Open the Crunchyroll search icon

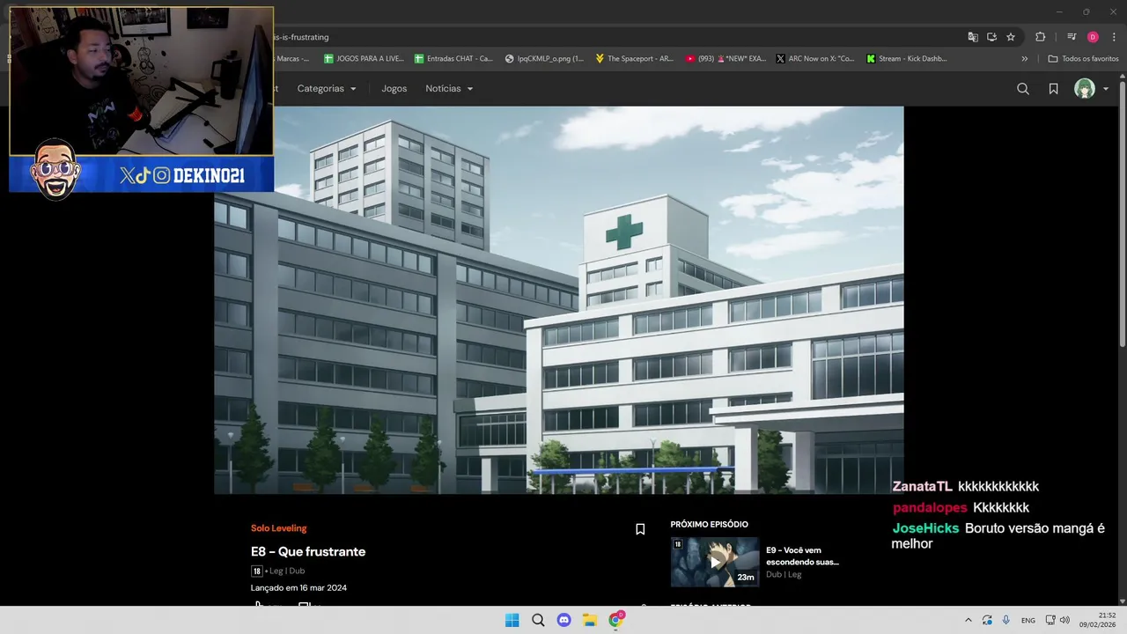1022,89
